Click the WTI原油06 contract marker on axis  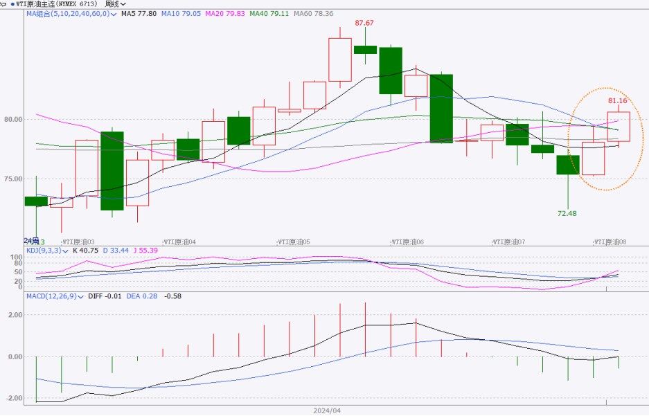tap(407, 242)
